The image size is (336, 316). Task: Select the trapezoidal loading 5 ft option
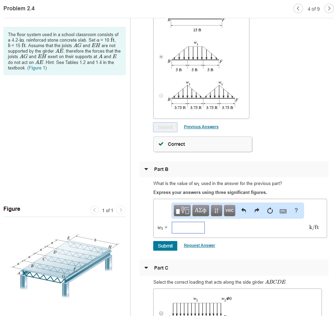[161, 57]
